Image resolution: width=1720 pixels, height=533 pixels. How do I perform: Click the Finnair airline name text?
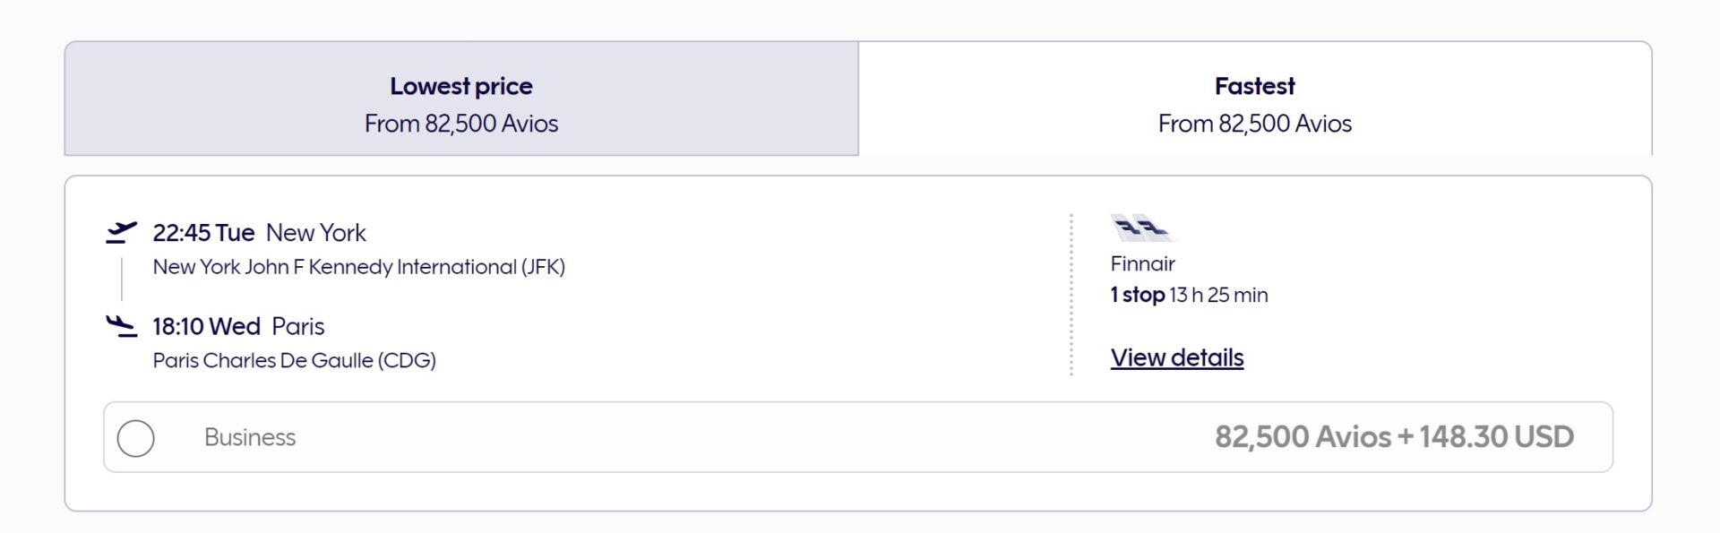tap(1142, 263)
